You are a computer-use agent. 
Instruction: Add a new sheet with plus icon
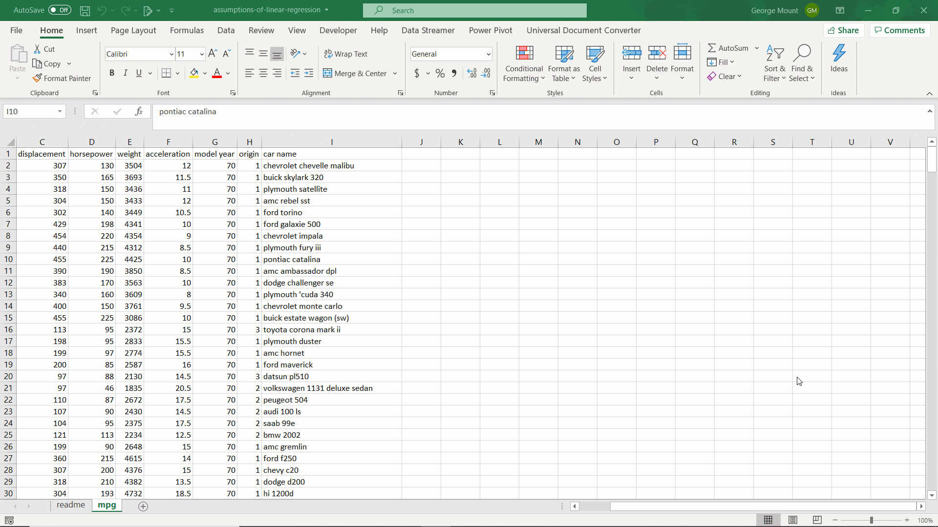pyautogui.click(x=143, y=507)
